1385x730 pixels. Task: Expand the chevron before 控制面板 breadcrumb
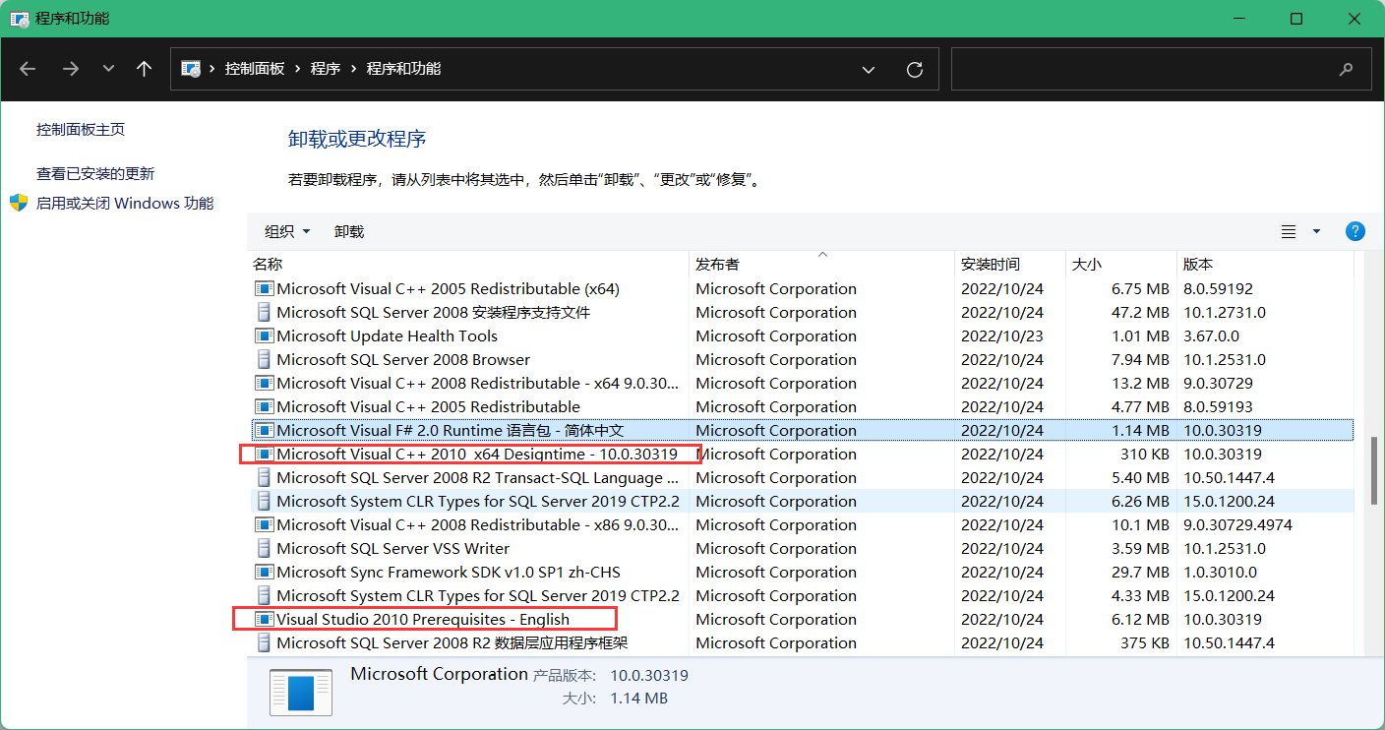pyautogui.click(x=212, y=69)
